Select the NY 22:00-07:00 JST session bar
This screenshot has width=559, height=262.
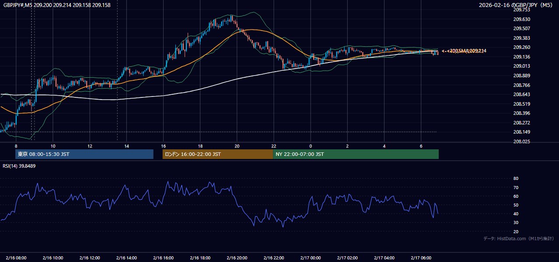click(356, 154)
